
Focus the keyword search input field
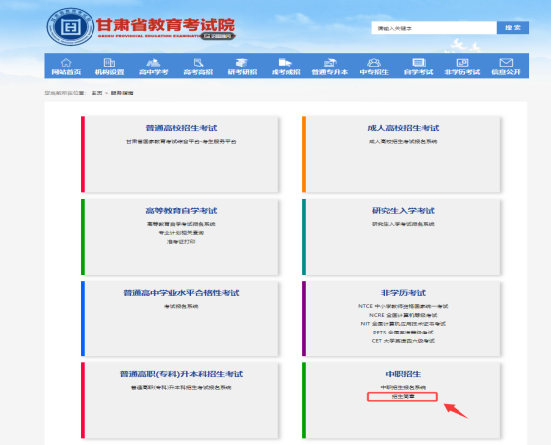[x=435, y=28]
